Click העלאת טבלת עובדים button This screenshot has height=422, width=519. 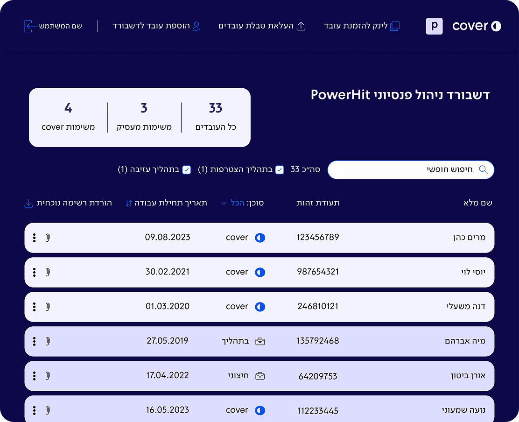(x=262, y=26)
